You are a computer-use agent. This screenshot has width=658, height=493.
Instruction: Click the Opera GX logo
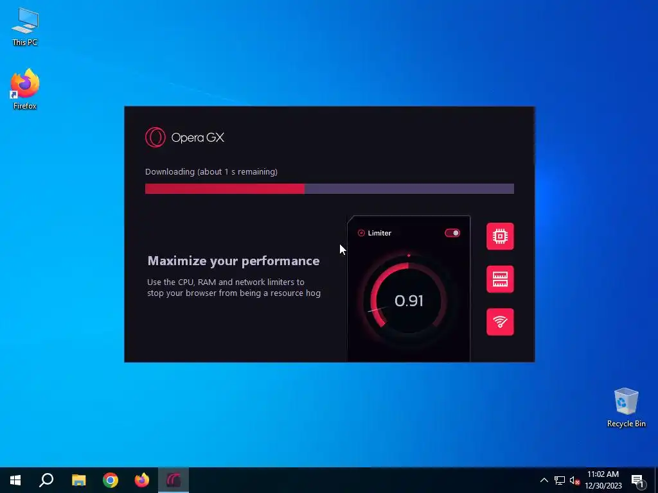(x=184, y=137)
